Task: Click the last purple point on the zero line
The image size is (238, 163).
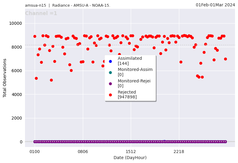Action: click(225, 142)
